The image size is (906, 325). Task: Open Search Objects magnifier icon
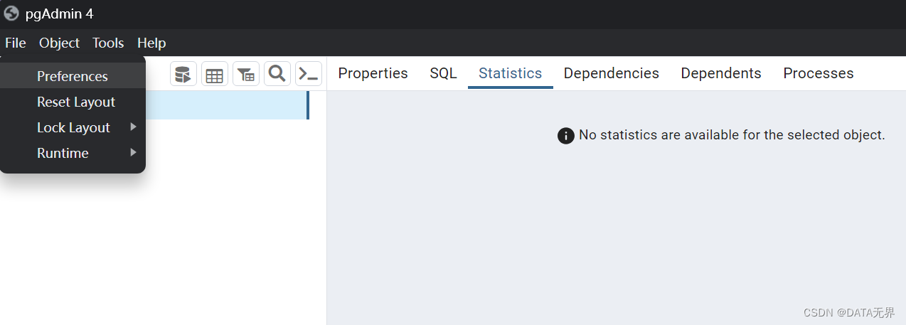coord(277,74)
